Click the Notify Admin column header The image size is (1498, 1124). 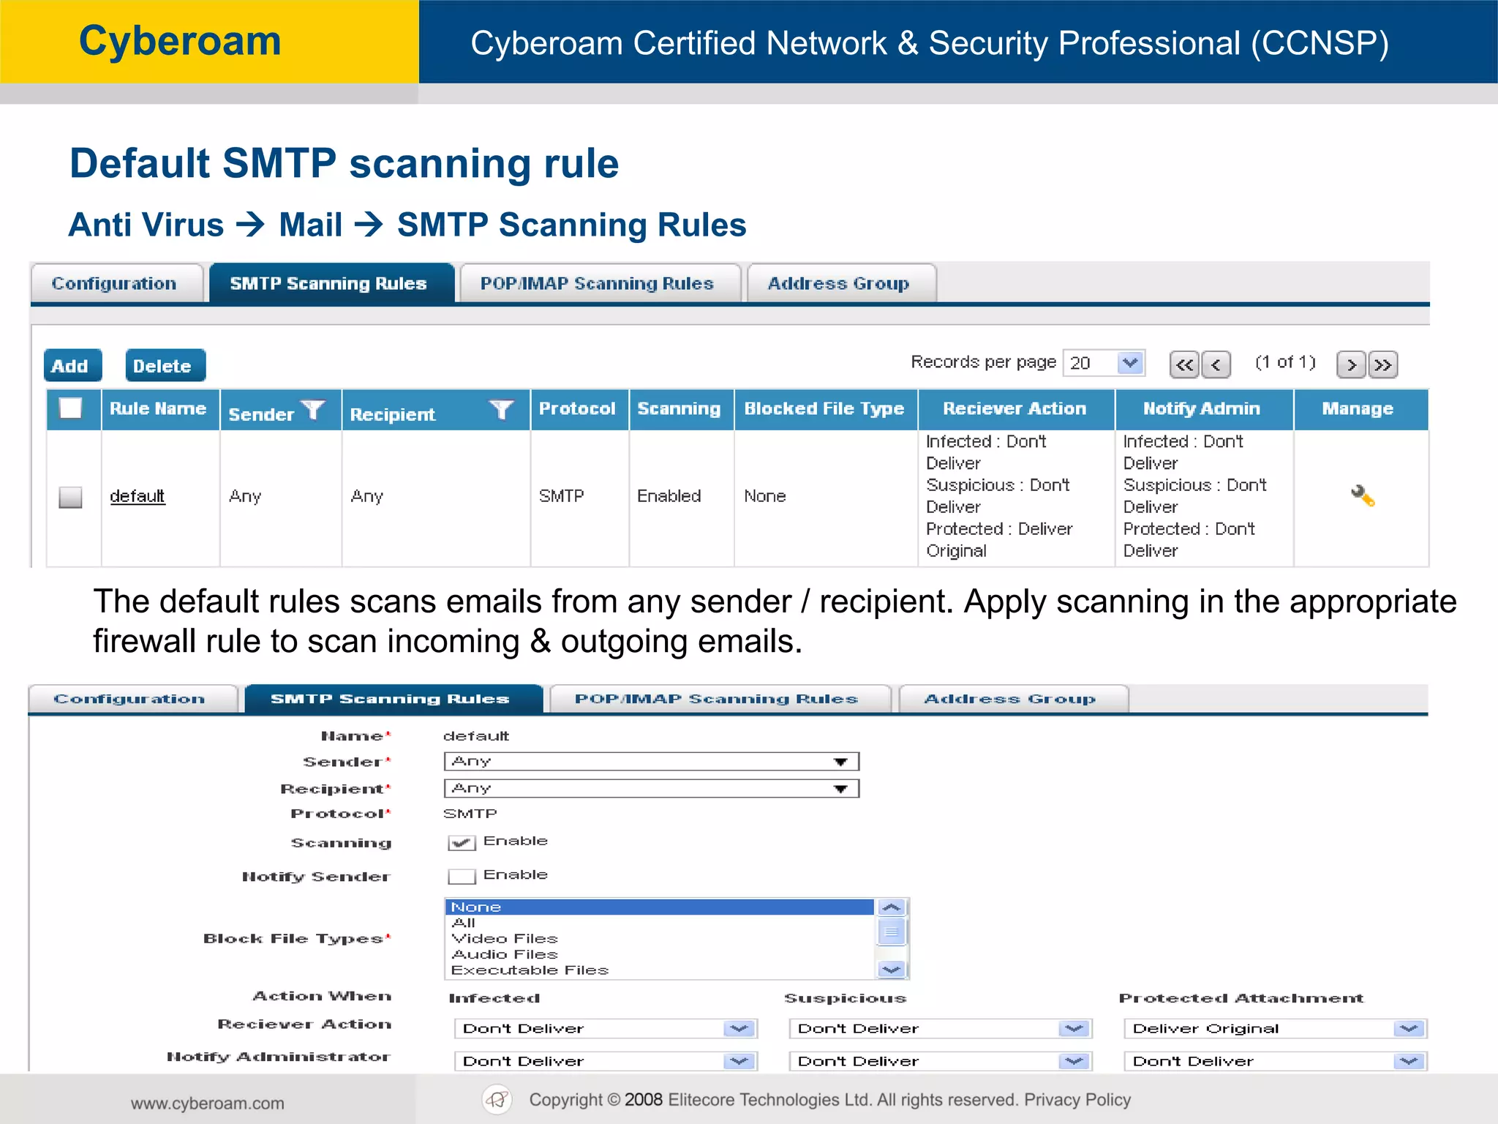pyautogui.click(x=1203, y=408)
